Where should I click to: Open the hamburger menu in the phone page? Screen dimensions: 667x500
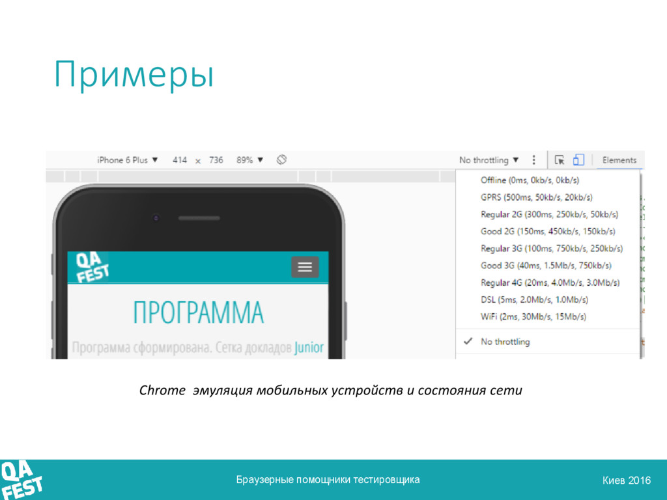click(305, 266)
